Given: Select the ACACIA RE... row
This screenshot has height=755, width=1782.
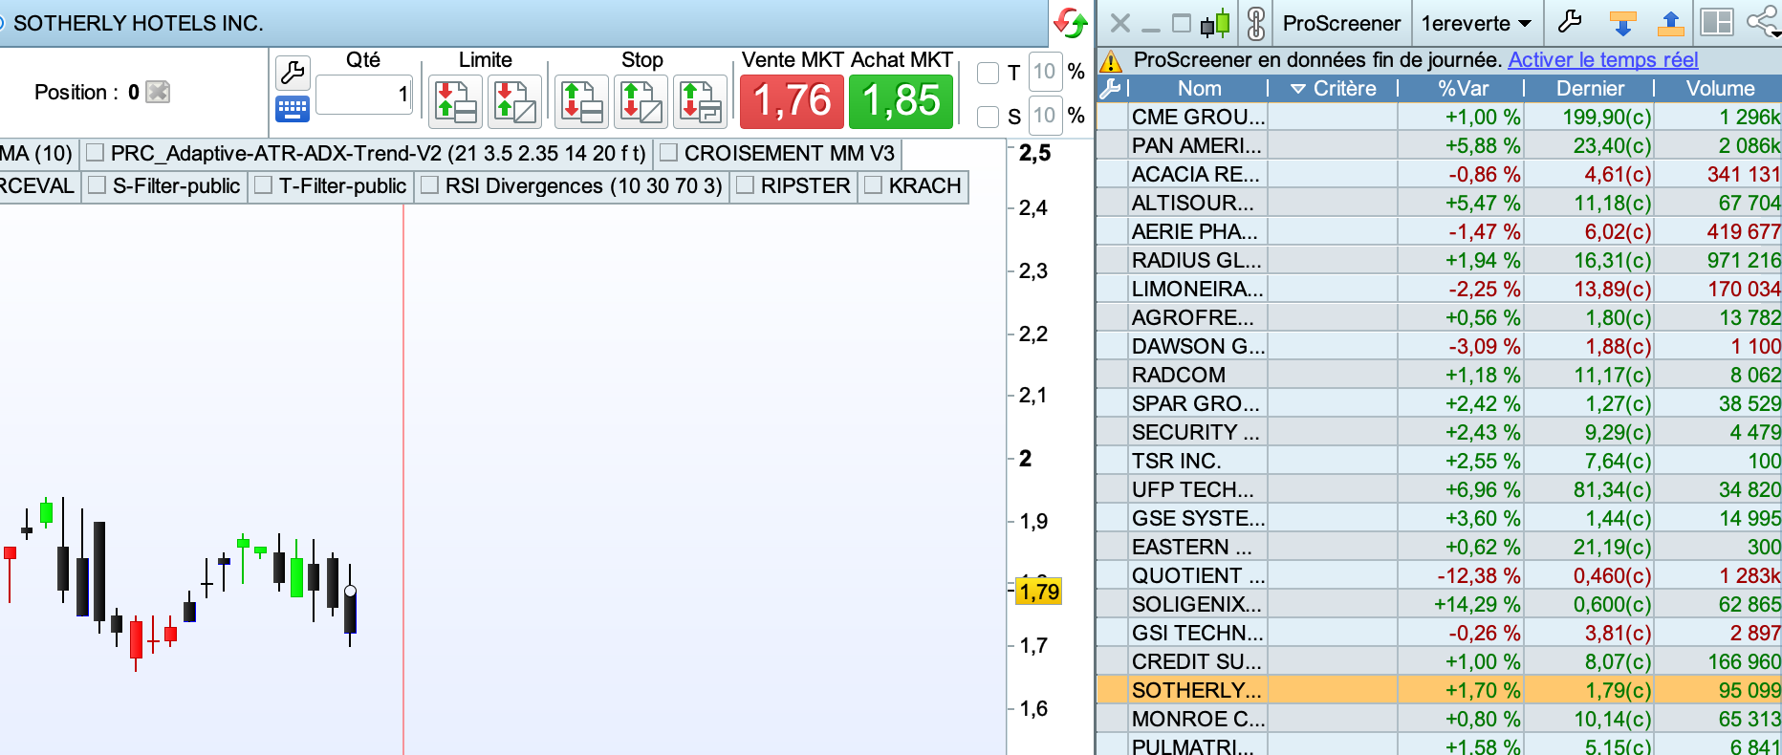Looking at the screenshot, I should click(x=1439, y=174).
